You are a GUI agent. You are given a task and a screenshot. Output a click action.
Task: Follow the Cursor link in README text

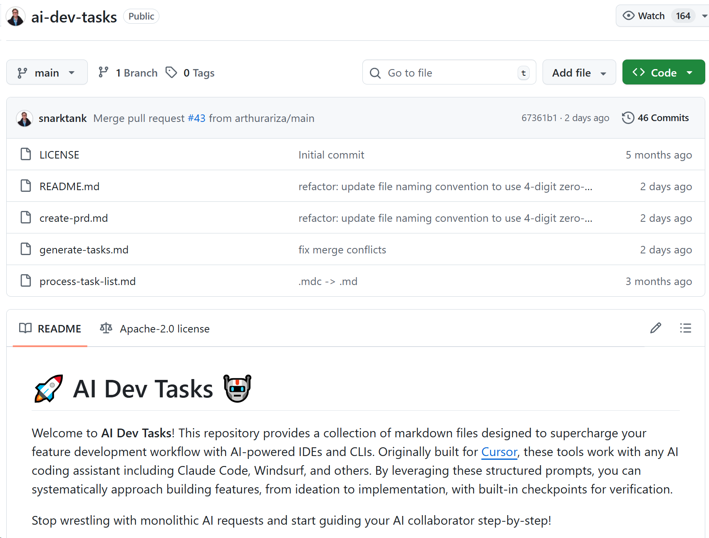[499, 451]
